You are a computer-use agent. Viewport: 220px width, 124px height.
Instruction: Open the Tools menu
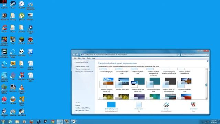click(x=89, y=58)
